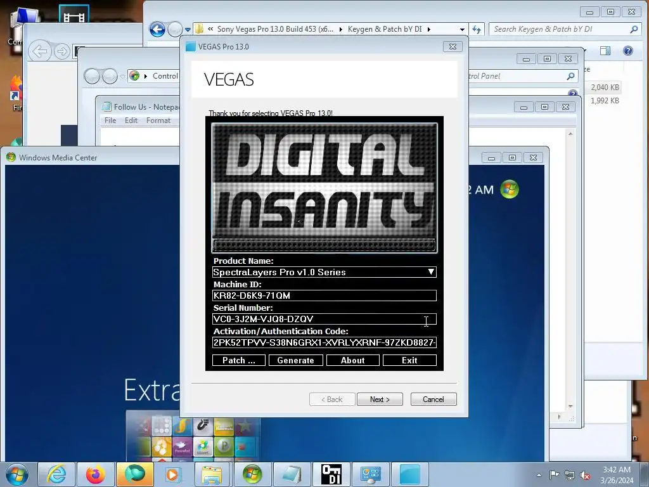Click Explorer search magnifier icon
Screen dimensions: 649x487
[634, 29]
